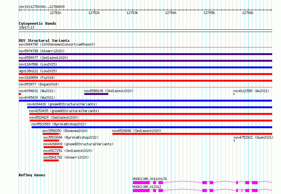281x194 pixels.
Task: Click the 12761k ruler tick label
Action: click(56, 13)
